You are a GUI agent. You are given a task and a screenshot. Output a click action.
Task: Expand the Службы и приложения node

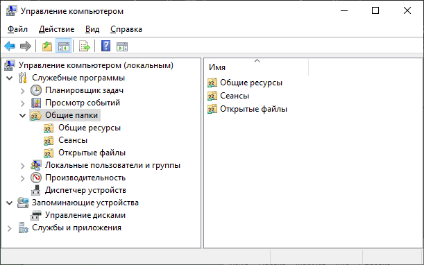coord(10,228)
